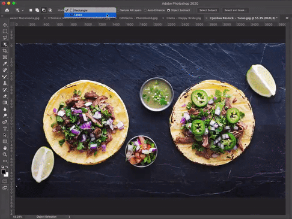Screen dimensions: 292x219
Task: Reset default foreground and background colors
Action: pos(2,166)
